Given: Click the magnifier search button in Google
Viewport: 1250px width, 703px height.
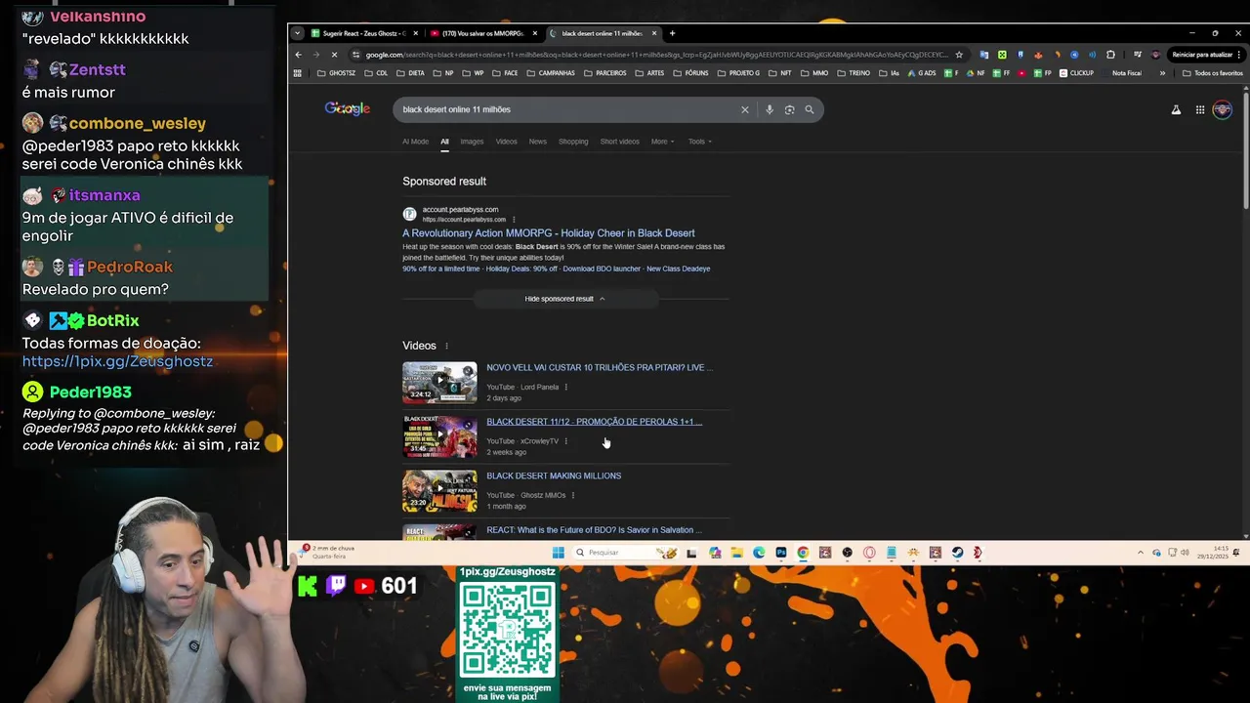Looking at the screenshot, I should [810, 109].
